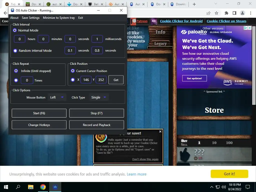Toggle Chrome side panel icon

click(x=234, y=13)
